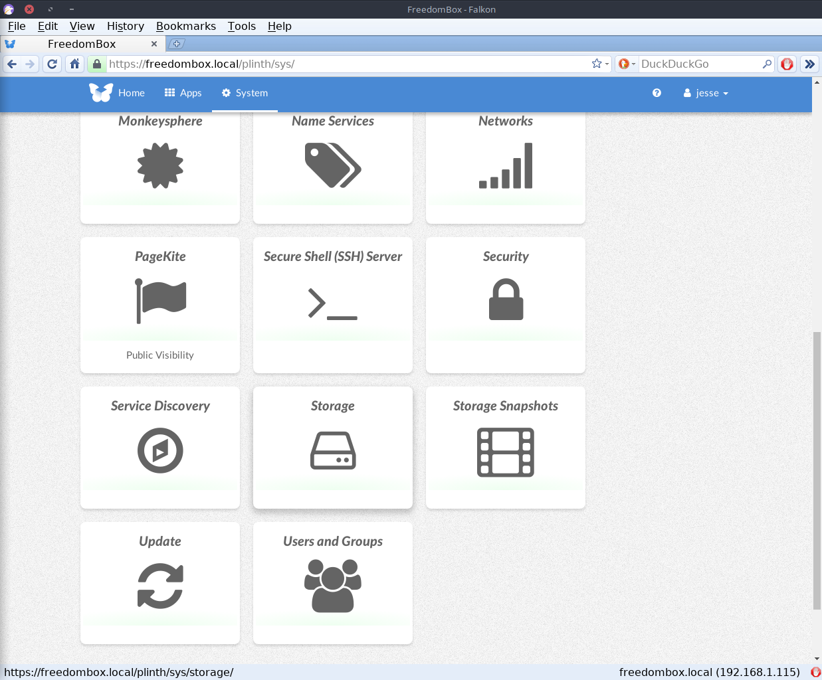Click the browser back arrow
Viewport: 822px width, 680px height.
pyautogui.click(x=12, y=64)
